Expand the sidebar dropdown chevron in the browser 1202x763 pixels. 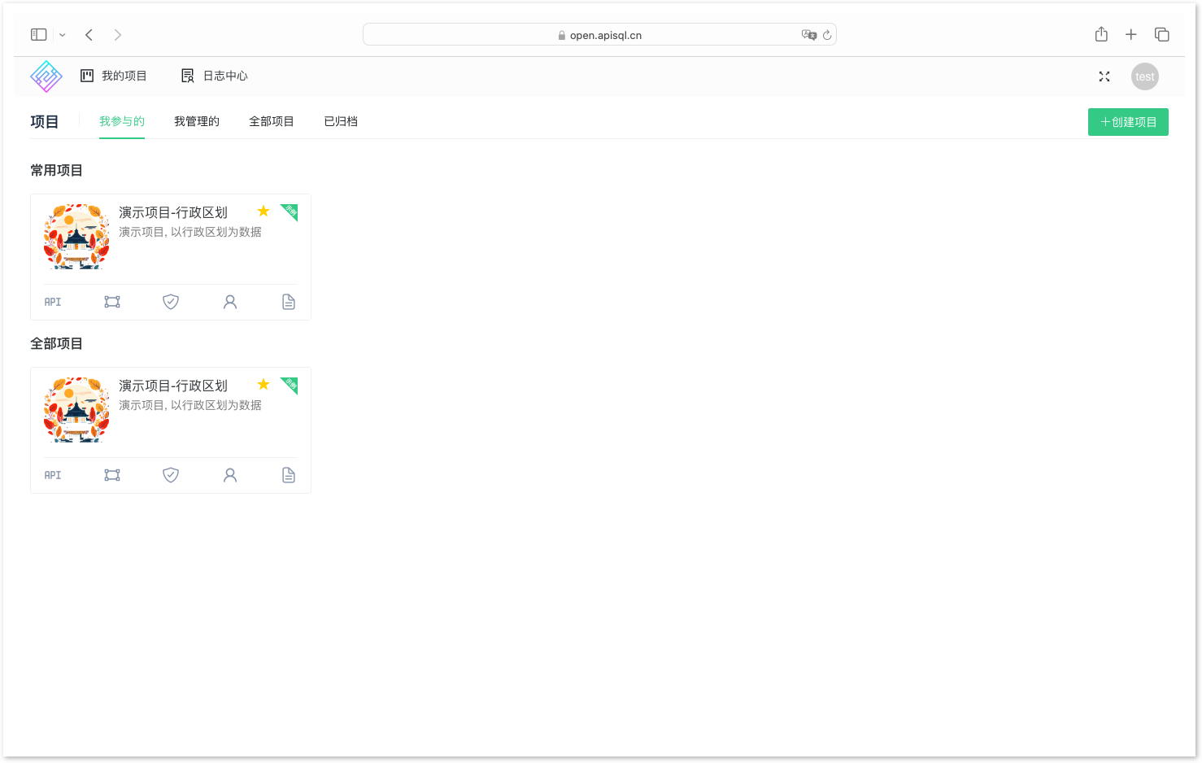(x=63, y=35)
